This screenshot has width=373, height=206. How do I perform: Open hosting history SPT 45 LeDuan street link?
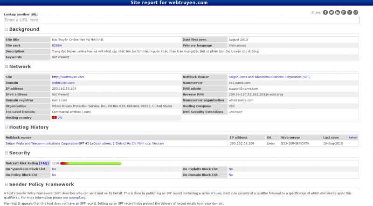point(85,143)
